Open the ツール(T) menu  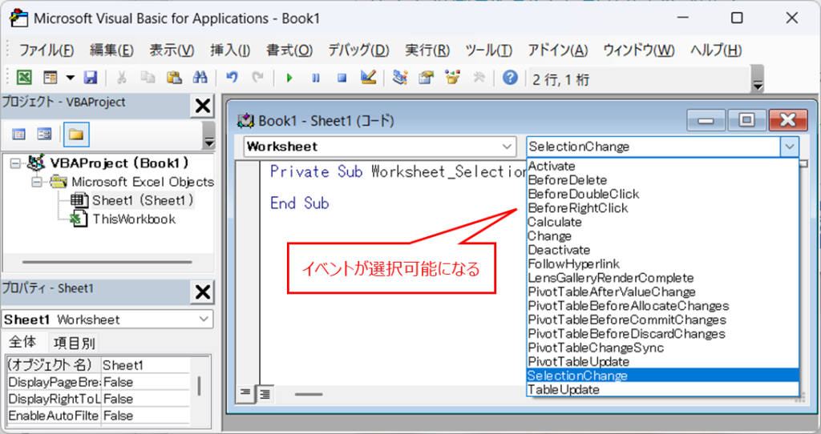488,50
